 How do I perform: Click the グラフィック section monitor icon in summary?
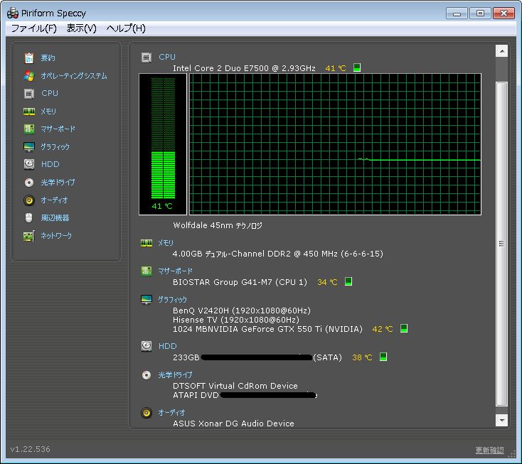(147, 300)
